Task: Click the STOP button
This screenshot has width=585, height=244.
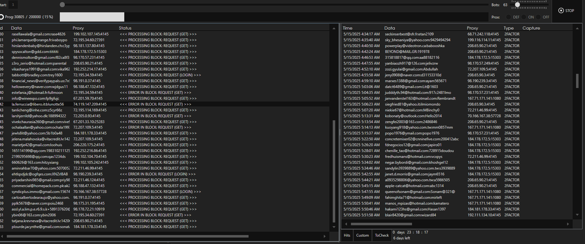Action: point(566,10)
